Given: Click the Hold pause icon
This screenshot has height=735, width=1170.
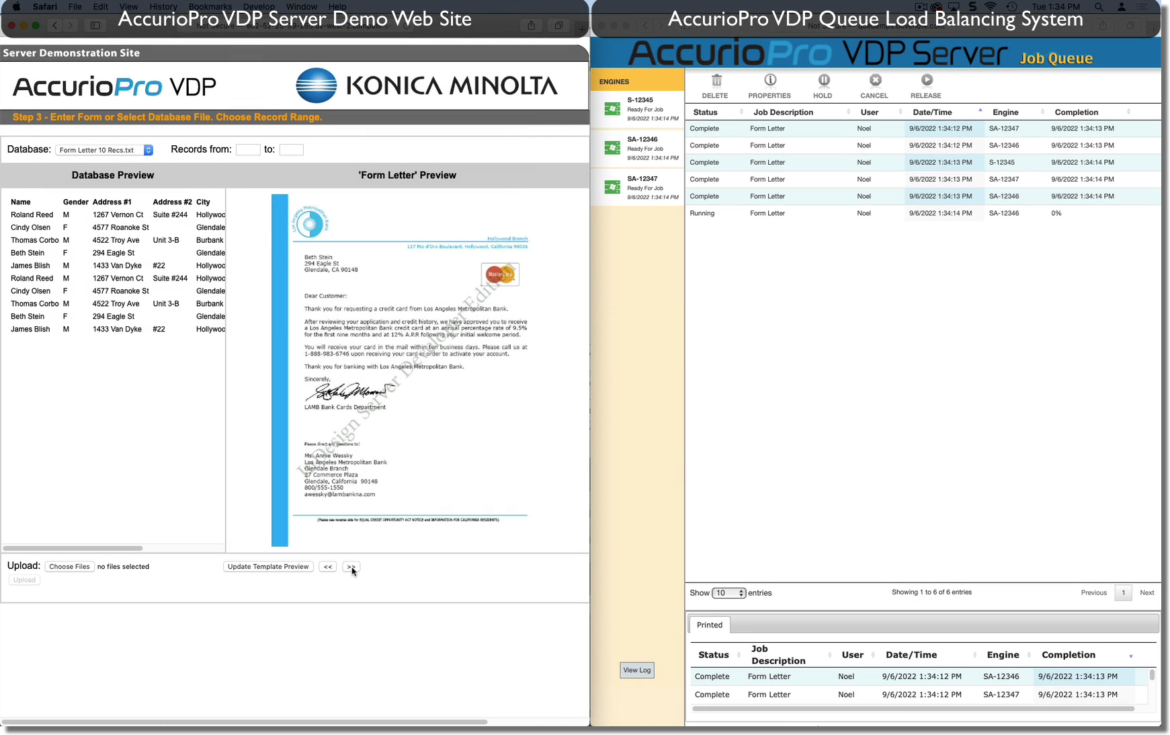Looking at the screenshot, I should pos(823,81).
